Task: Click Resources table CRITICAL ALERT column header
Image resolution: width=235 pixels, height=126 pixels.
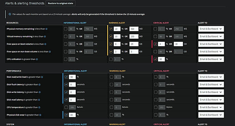Action: [x=161, y=23]
